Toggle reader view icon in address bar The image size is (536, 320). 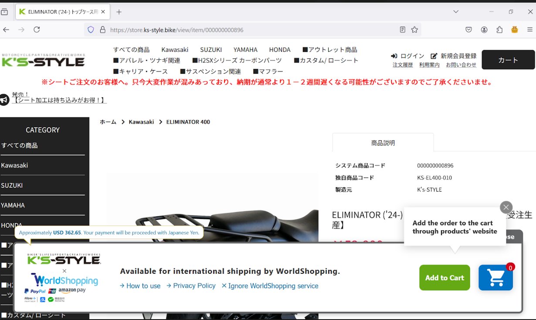click(403, 30)
